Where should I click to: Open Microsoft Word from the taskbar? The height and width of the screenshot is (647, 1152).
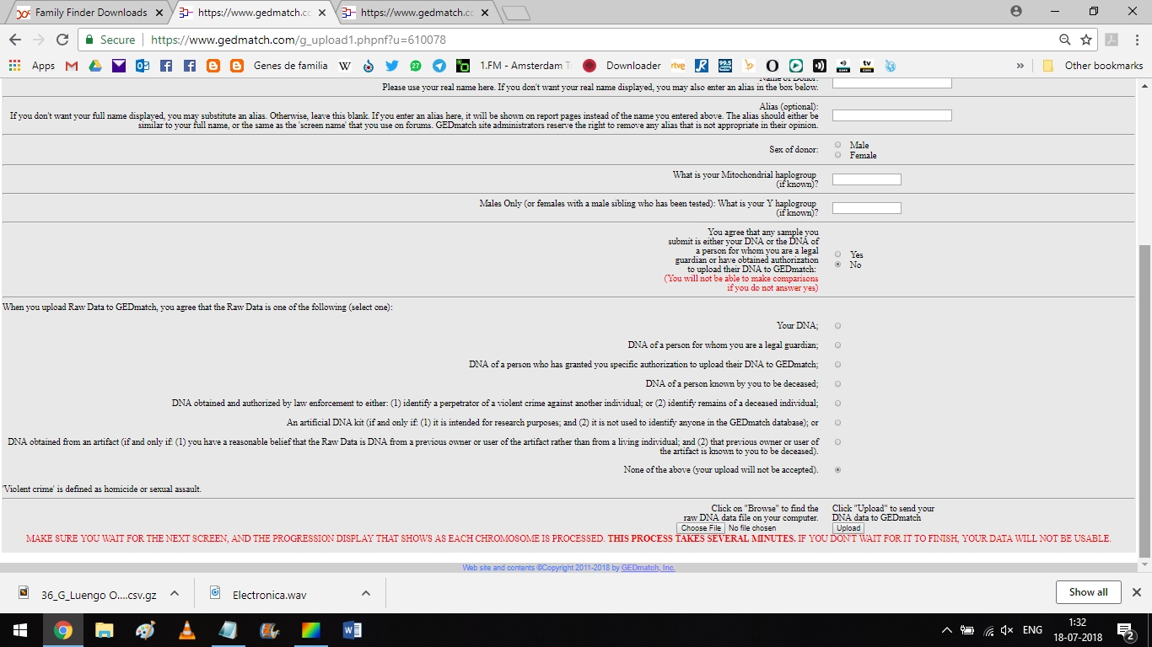coord(352,629)
